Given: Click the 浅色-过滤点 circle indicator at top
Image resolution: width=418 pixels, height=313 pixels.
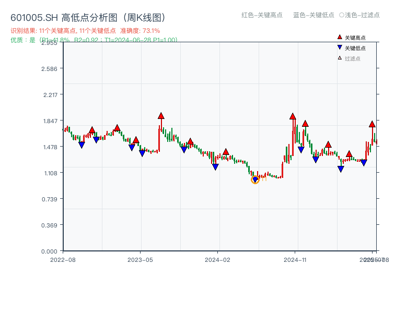Looking at the screenshot, I should pyautogui.click(x=342, y=15).
